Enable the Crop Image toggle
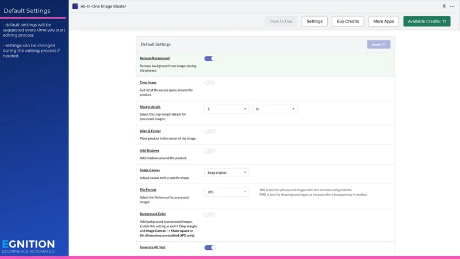 point(210,83)
